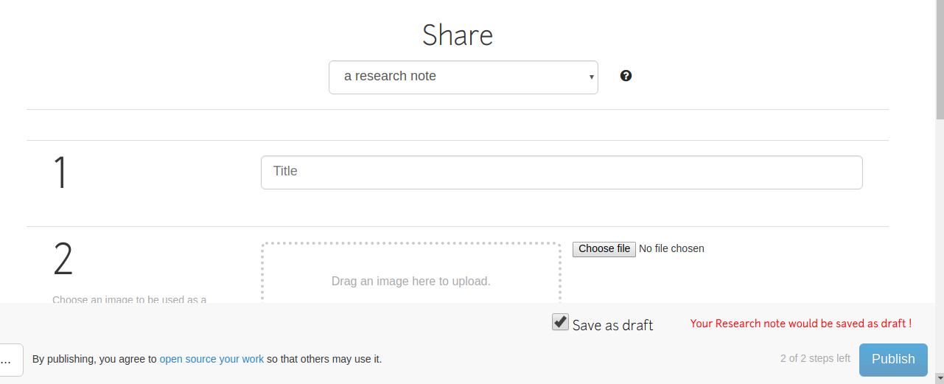Click the blue Publish button
This screenshot has width=944, height=384.
(893, 360)
